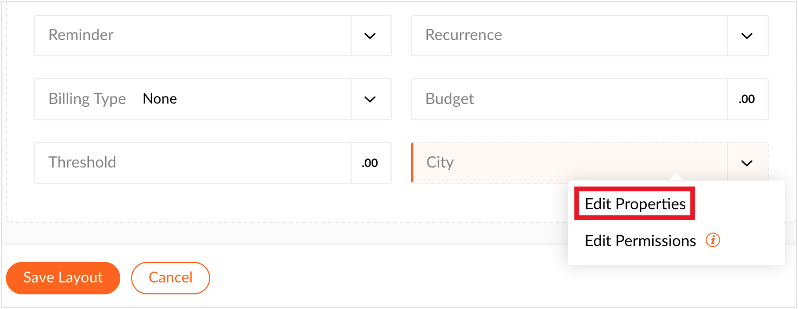798x309 pixels.
Task: Click the info icon beside Edit Permissions
Action: click(712, 240)
